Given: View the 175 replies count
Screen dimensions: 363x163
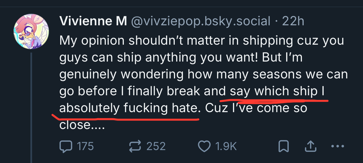Looking at the screenshot, I should (x=85, y=146).
